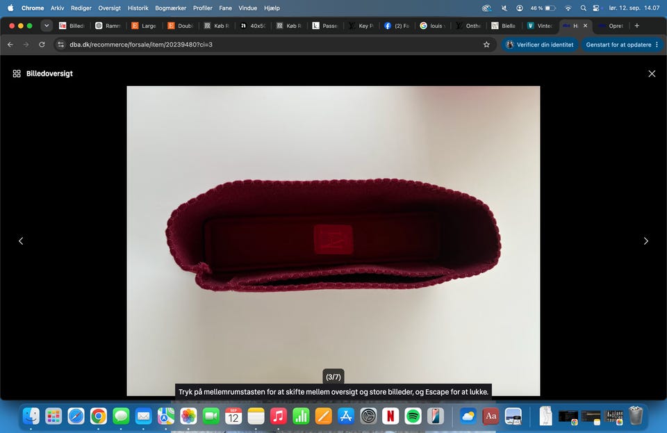Expand the tab search dropdown
Viewport: 667px width, 433px height.
pyautogui.click(x=47, y=26)
